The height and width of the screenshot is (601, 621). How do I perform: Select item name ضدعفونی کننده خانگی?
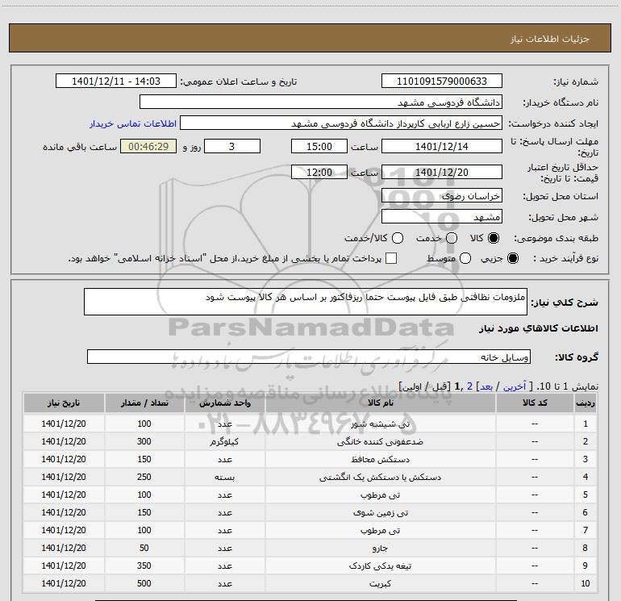(x=380, y=441)
